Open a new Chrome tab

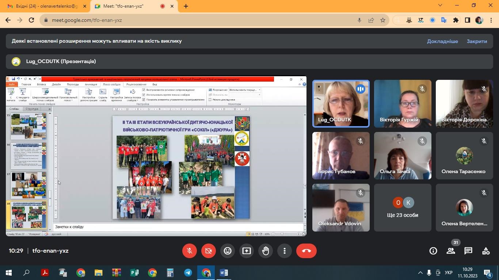[x=186, y=6]
